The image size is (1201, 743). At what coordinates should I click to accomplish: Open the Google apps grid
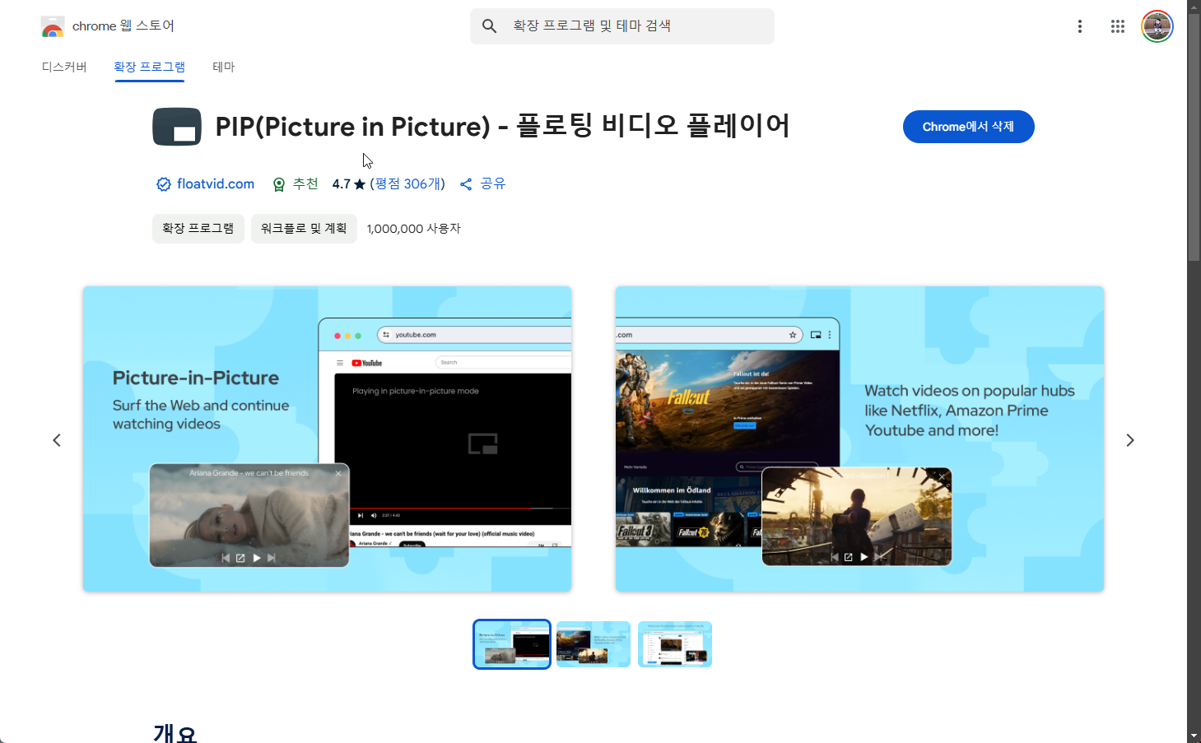(1117, 26)
